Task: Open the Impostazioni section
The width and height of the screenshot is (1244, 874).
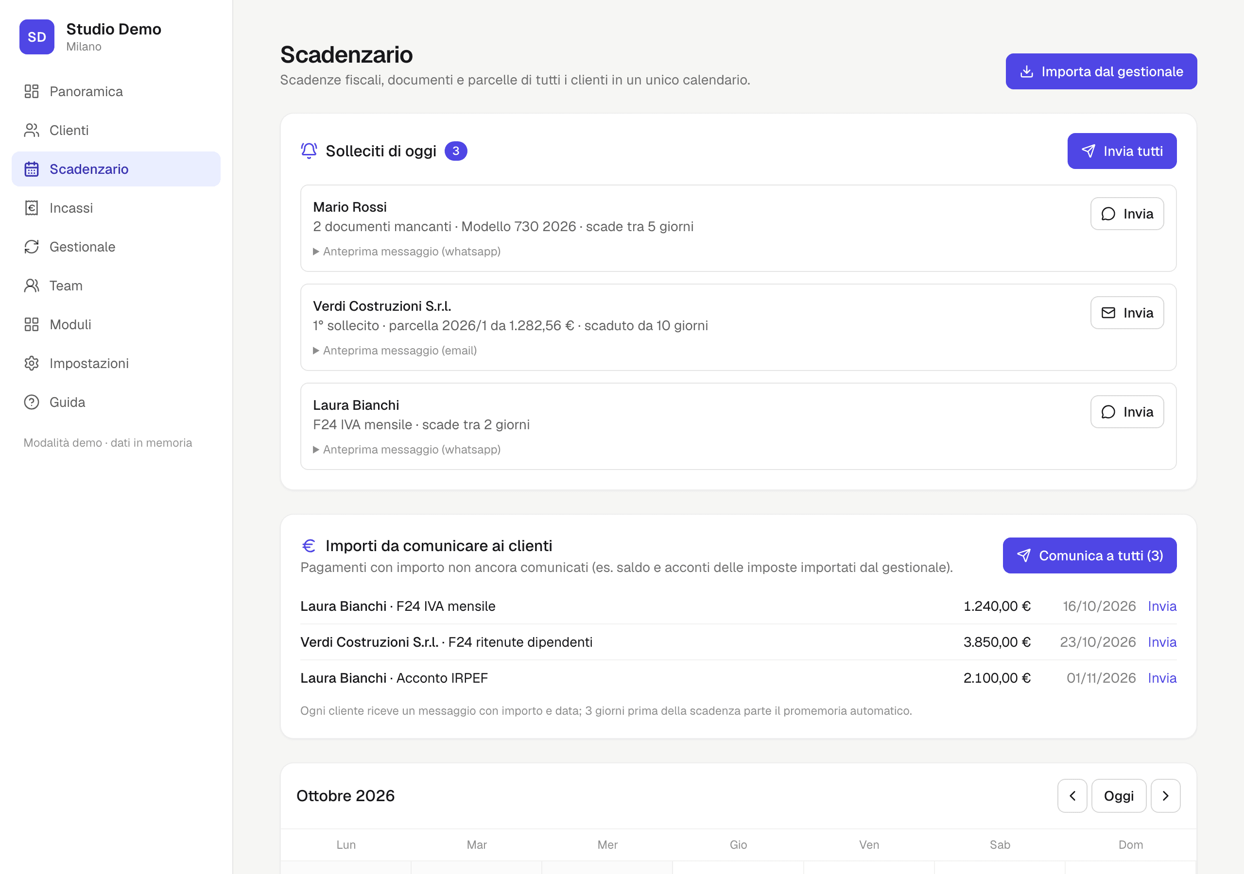Action: tap(116, 363)
